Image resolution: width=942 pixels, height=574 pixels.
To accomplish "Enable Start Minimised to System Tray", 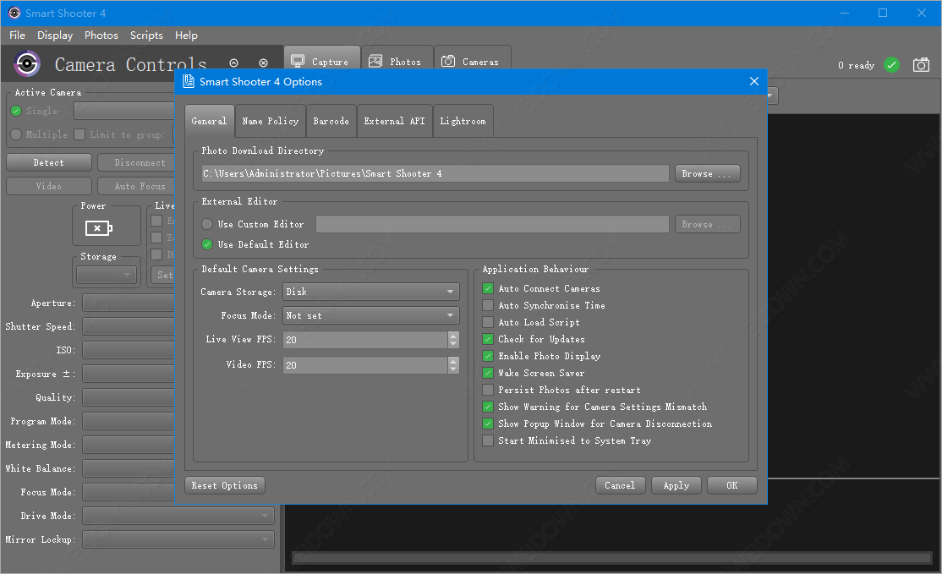I will (488, 440).
